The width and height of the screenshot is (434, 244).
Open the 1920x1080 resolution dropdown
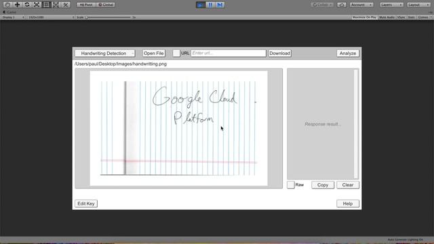(x=51, y=18)
